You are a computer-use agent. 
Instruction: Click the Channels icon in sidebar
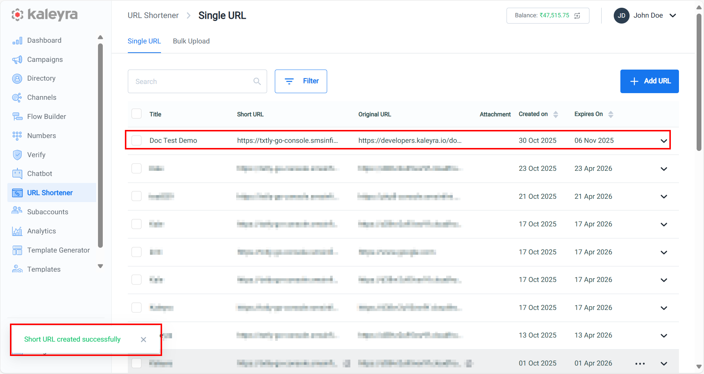click(x=17, y=98)
